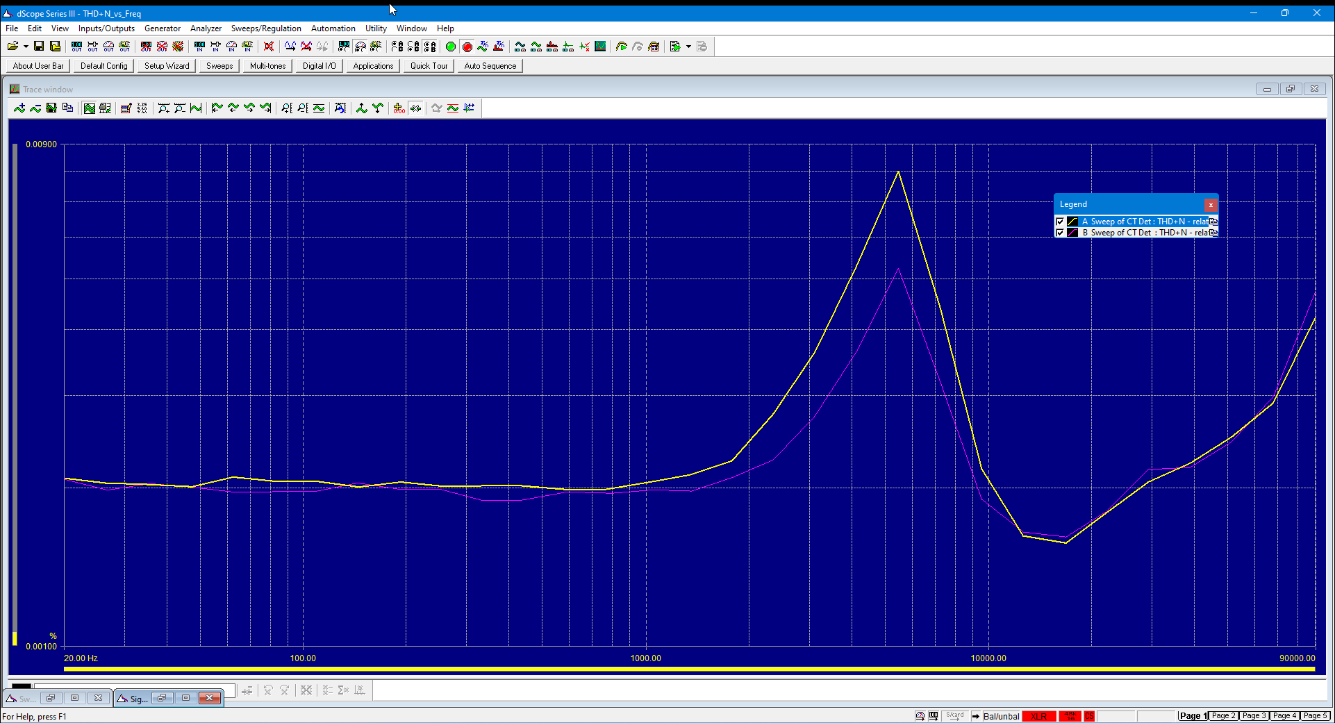Image resolution: width=1335 pixels, height=723 pixels.
Task: Open the Sweeps/Regulation menu
Action: click(x=266, y=28)
